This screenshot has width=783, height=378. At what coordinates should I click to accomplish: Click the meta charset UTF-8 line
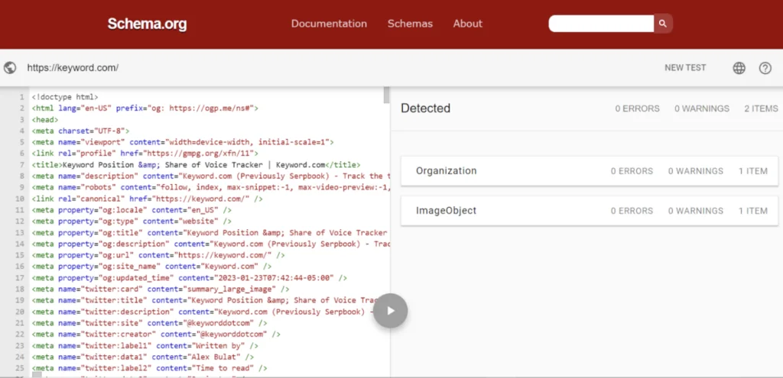click(x=80, y=131)
